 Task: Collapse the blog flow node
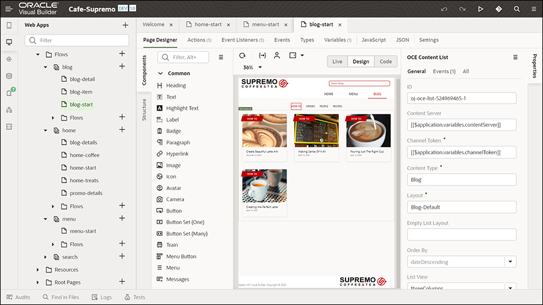point(45,67)
